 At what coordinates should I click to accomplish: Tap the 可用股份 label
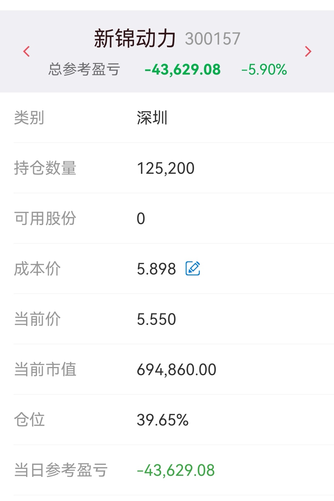pos(45,218)
